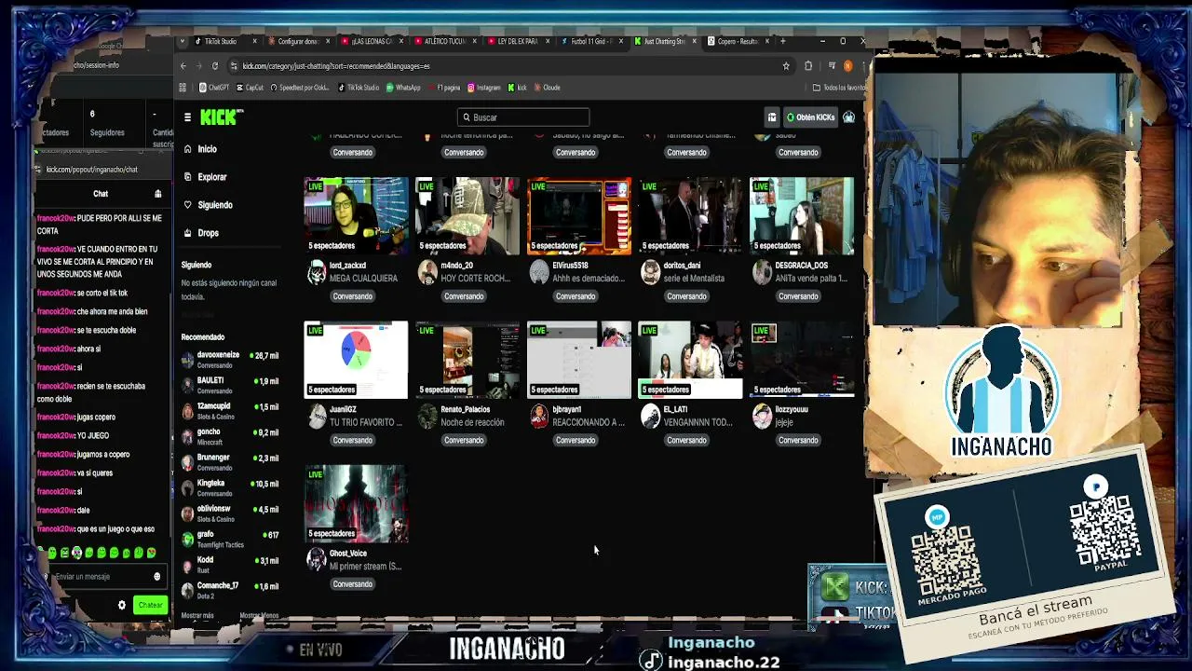
Task: Open the gift box icon in Kick header
Action: [x=772, y=117]
